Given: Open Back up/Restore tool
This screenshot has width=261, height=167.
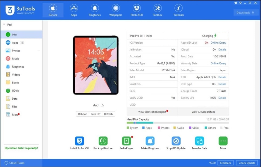Looking at the screenshot, I should tap(103, 141).
